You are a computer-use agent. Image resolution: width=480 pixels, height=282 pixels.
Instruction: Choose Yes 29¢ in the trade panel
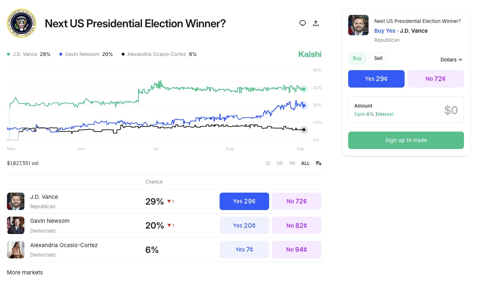(376, 79)
